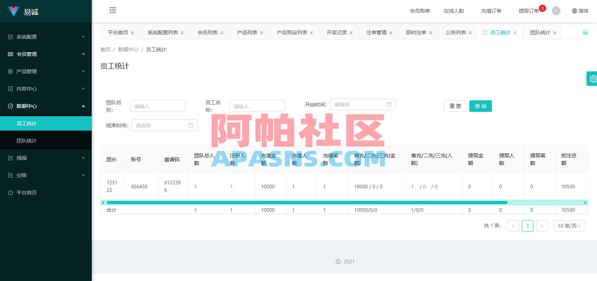597x281 pixels.
Task: Open the user avatar circle
Action: [x=556, y=11]
